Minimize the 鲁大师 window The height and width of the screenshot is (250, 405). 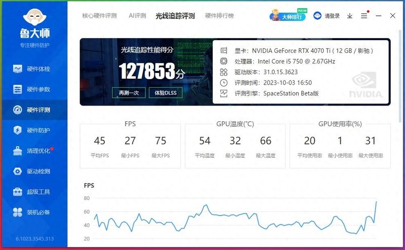pyautogui.click(x=379, y=16)
